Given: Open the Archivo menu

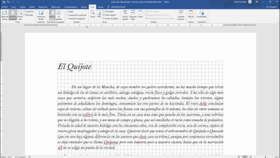Looking at the screenshot, I should click(4, 7).
